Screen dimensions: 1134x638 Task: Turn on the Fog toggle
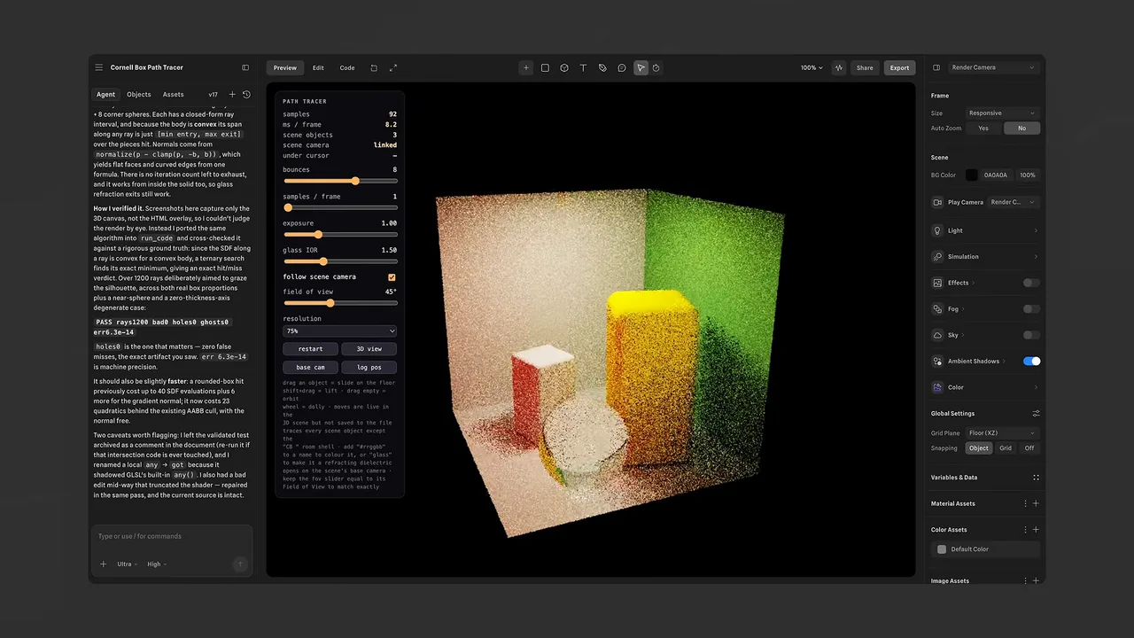click(x=1031, y=309)
